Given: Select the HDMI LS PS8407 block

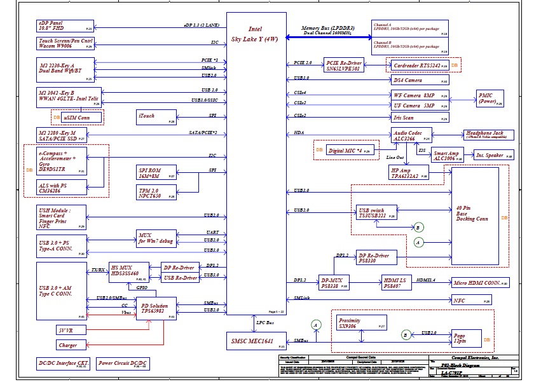Looking at the screenshot, I should click(x=397, y=282).
